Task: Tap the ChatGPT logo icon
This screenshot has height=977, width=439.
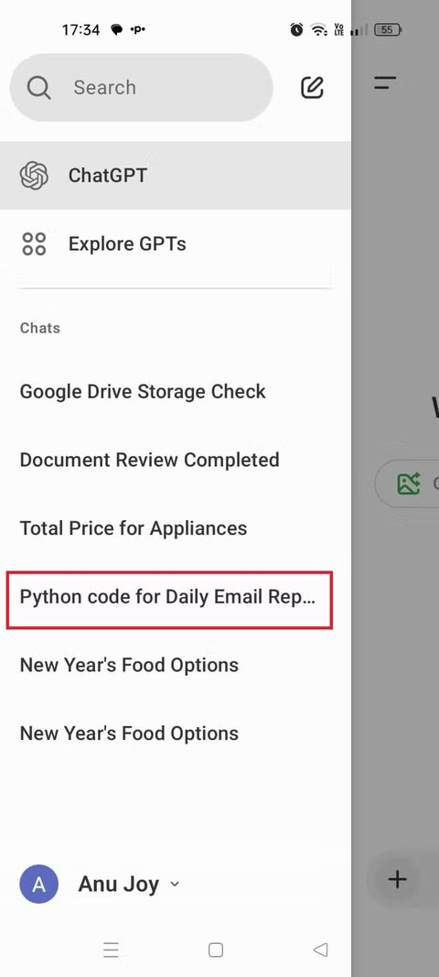Action: (x=34, y=175)
